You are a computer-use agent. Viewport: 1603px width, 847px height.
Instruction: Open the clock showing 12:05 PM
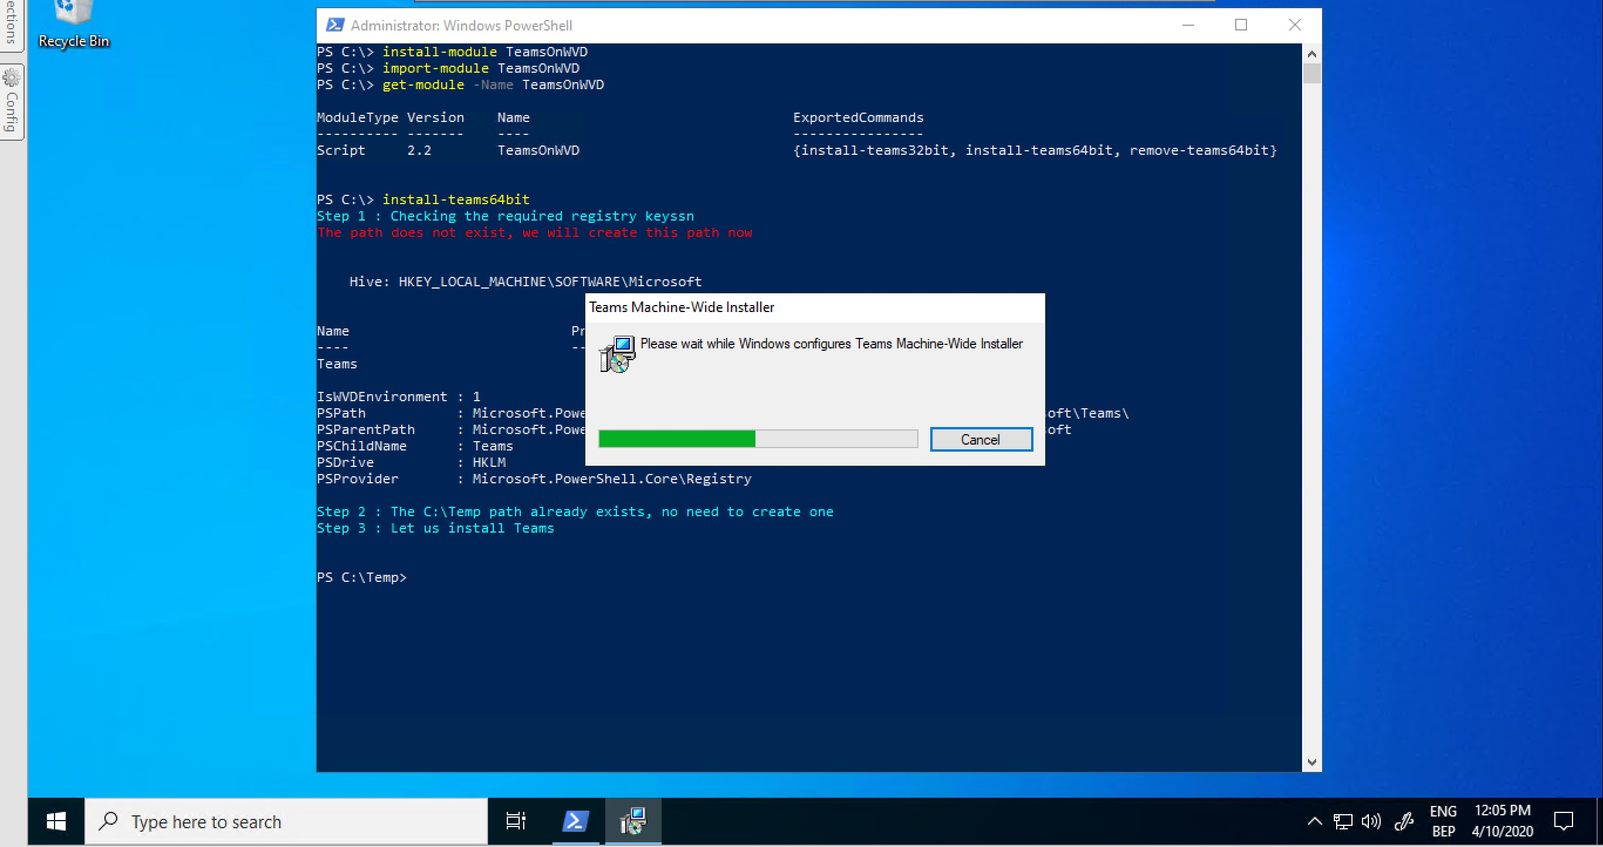coord(1502,821)
